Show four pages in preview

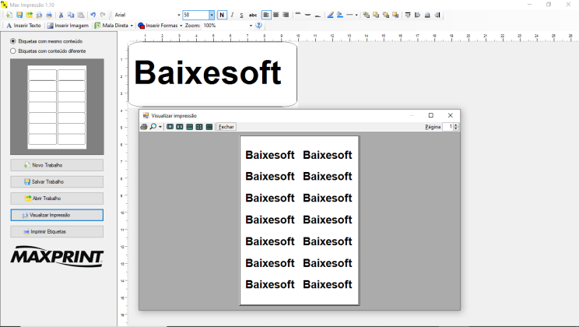click(199, 127)
